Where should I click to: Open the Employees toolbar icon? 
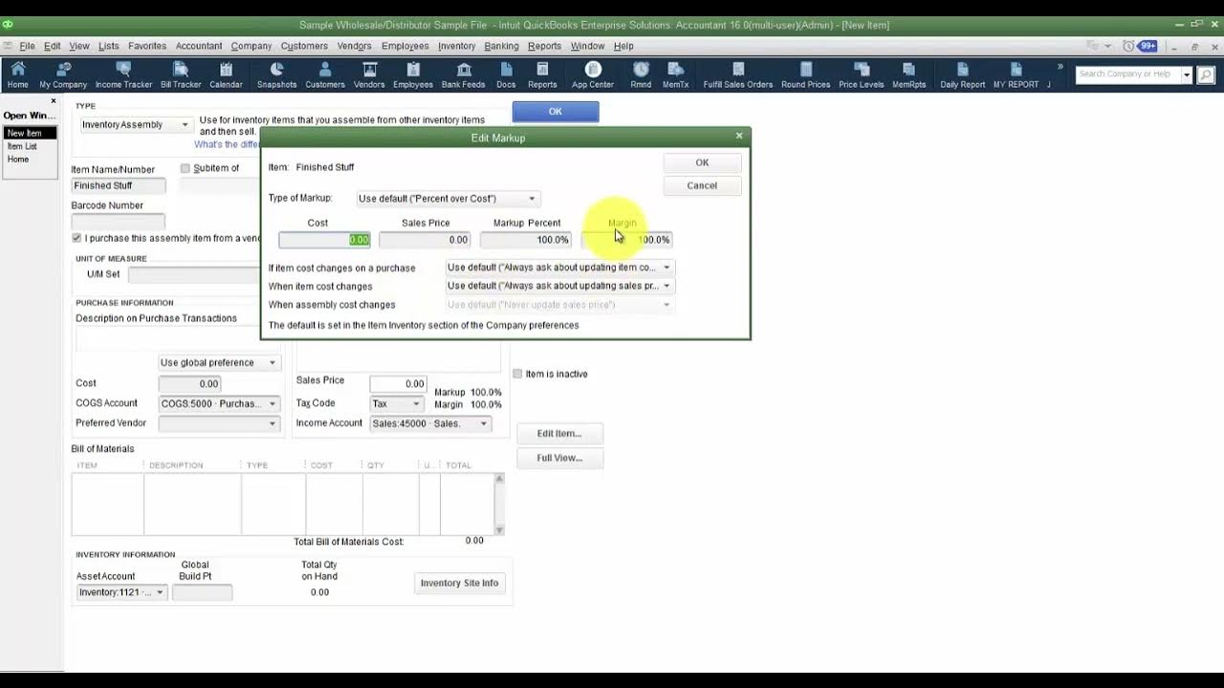pos(413,75)
